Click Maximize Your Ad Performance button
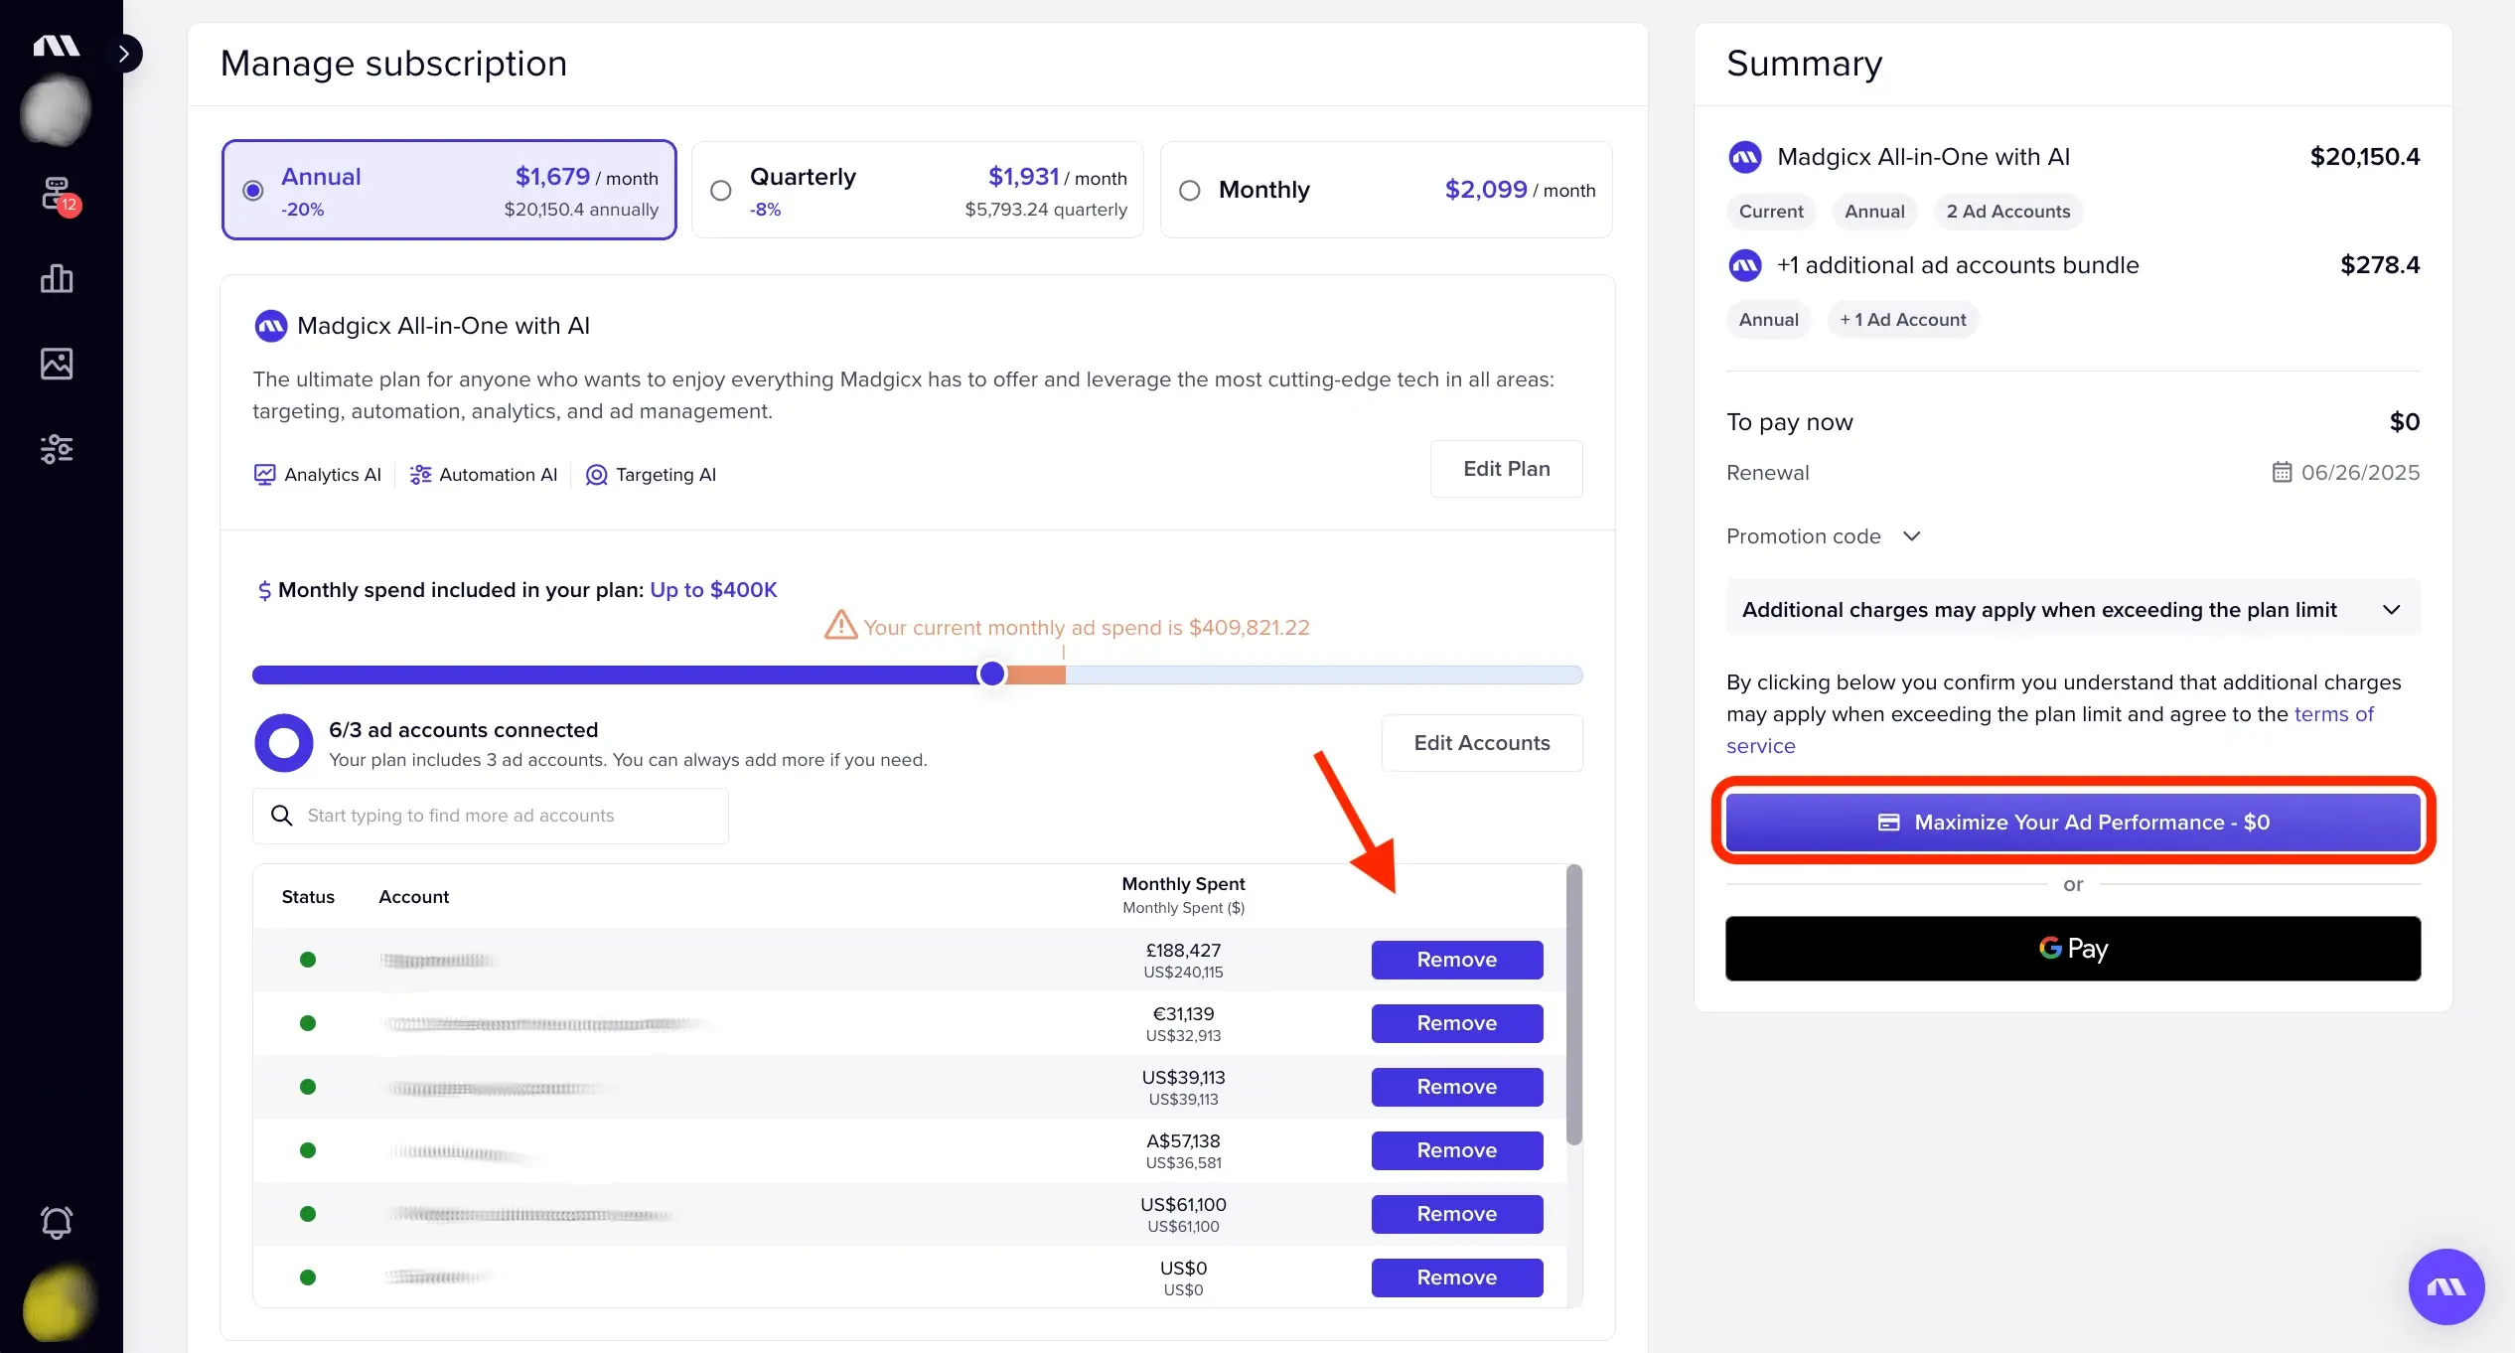Image resolution: width=2515 pixels, height=1353 pixels. [x=2073, y=823]
